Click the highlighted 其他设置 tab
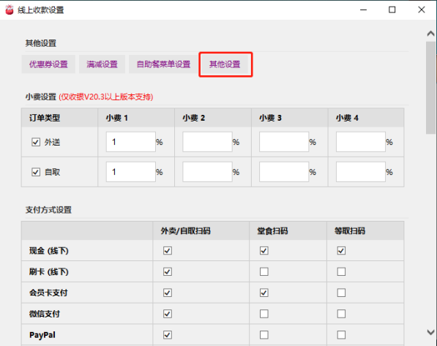Image resolution: width=437 pixels, height=346 pixels. pyautogui.click(x=225, y=64)
